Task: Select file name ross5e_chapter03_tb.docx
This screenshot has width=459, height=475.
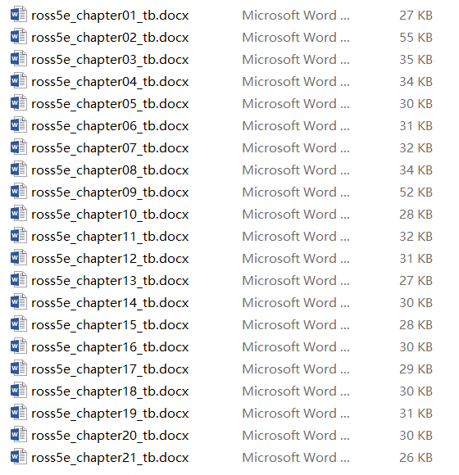Action: click(110, 60)
